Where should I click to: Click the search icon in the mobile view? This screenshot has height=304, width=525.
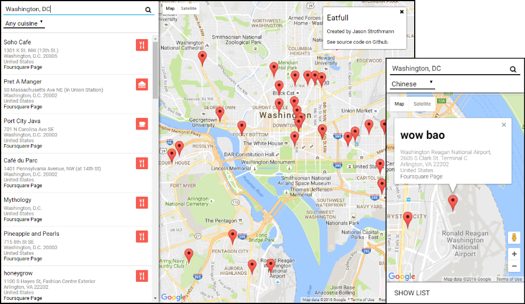513,69
